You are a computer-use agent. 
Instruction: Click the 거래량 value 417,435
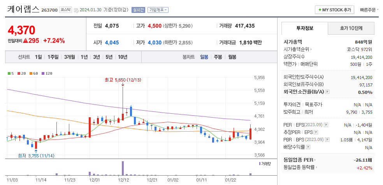245,26
